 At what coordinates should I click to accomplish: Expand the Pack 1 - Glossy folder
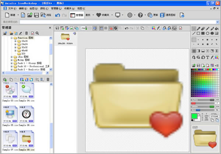click(12, 63)
